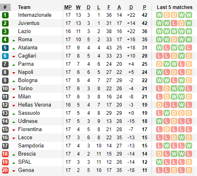Open the Hellas Verona team link

34,105
